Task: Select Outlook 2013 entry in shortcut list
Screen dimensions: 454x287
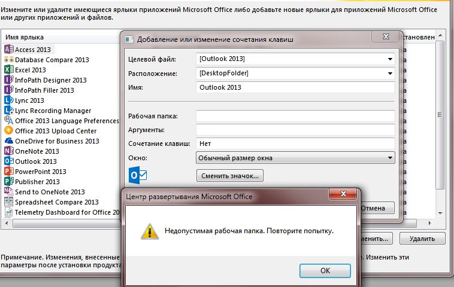Action: pos(35,161)
